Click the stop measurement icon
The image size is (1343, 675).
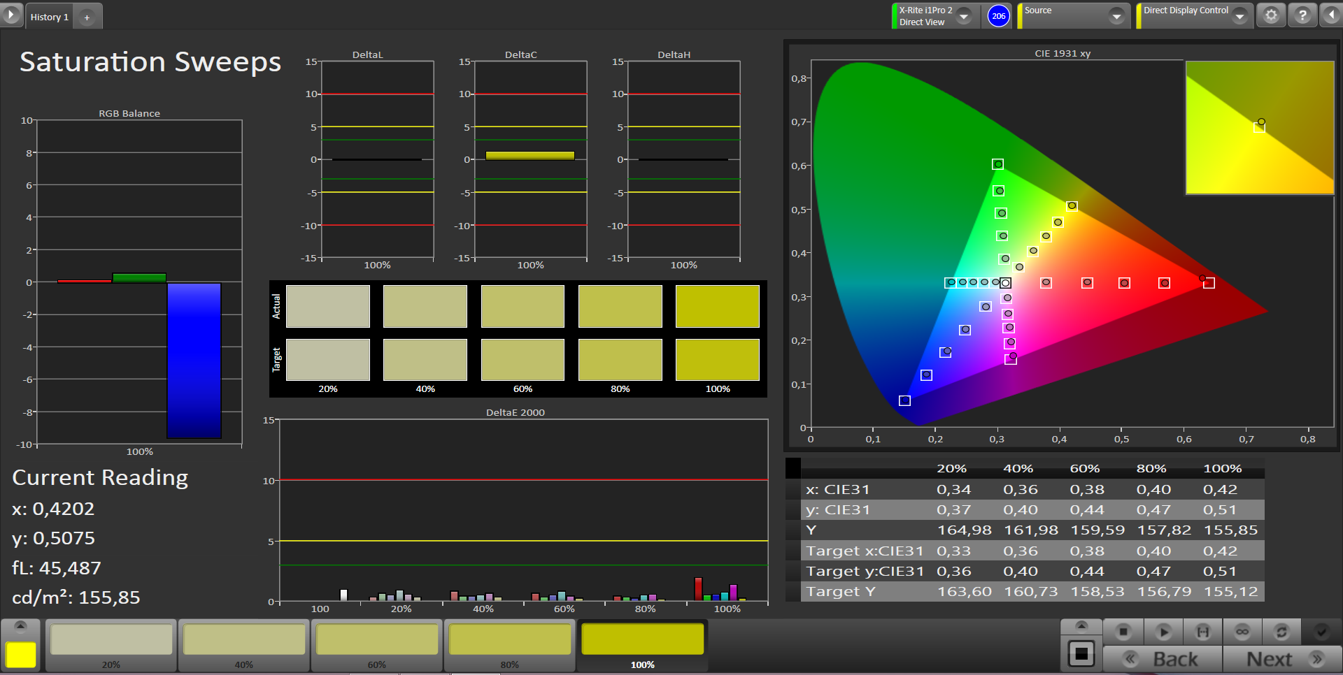pos(1123,632)
